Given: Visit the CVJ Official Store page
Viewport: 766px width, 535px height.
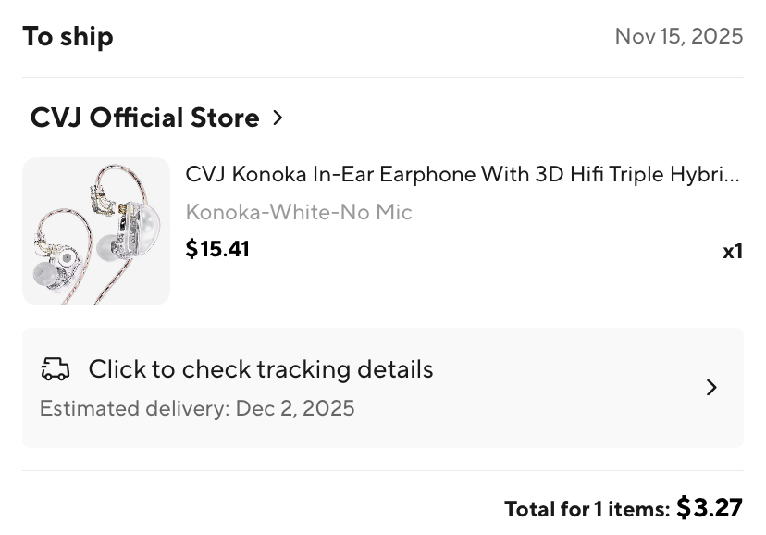Looking at the screenshot, I should tap(145, 118).
